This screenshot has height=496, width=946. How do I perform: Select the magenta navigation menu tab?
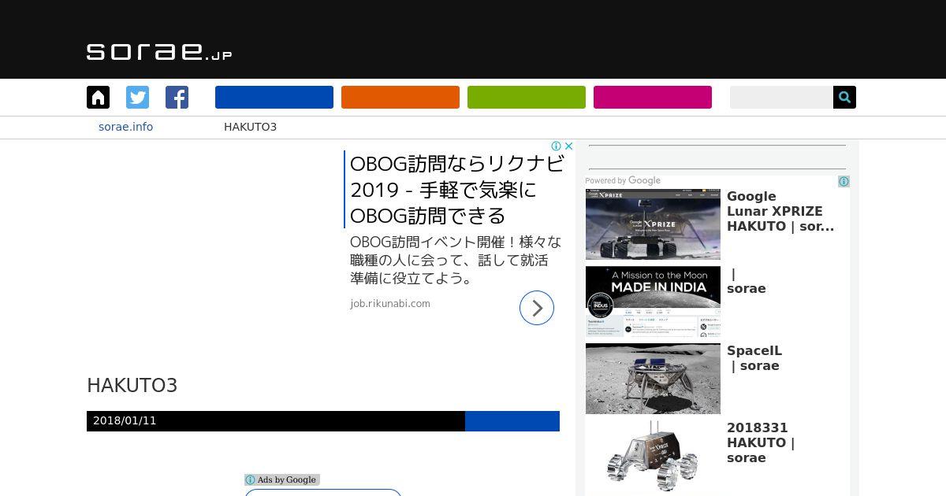coord(653,98)
